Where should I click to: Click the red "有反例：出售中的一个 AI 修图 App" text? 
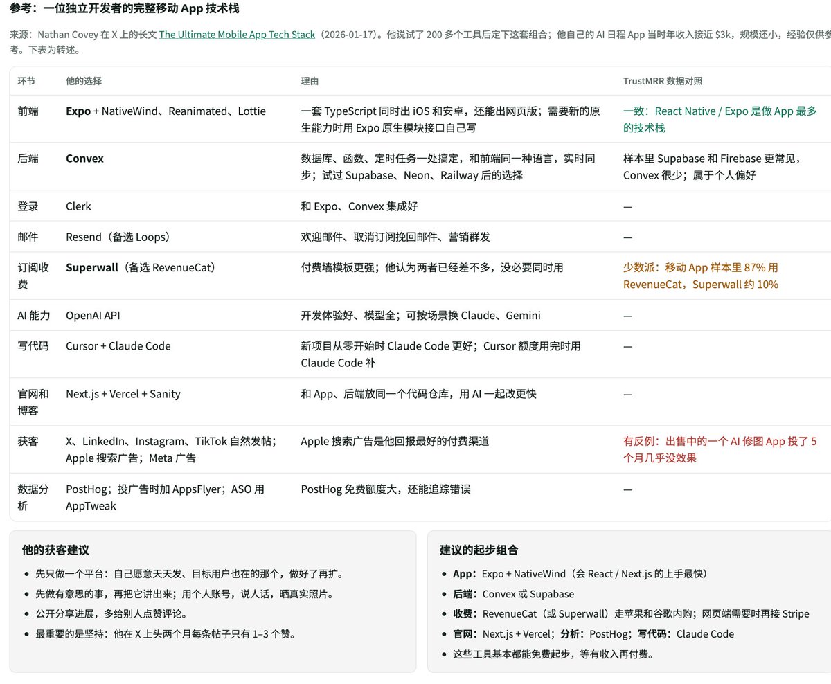coord(720,449)
